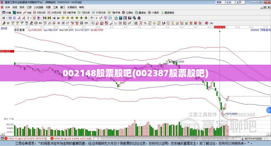Click the Tp=1708.2616 indicator value

pos(35,30)
